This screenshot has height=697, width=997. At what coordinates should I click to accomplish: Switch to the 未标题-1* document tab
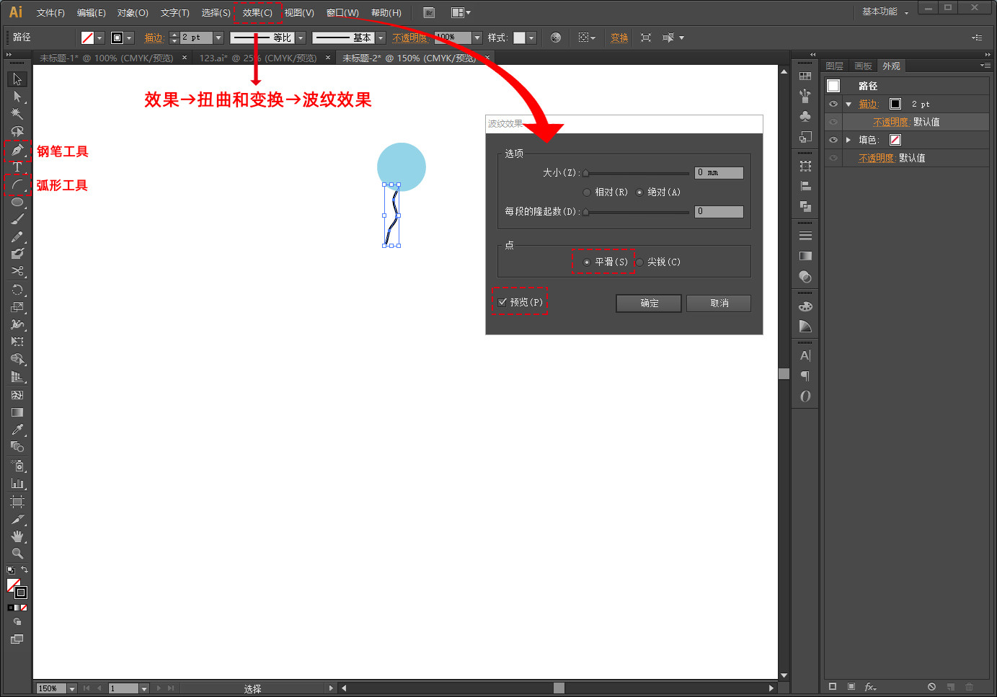point(107,58)
